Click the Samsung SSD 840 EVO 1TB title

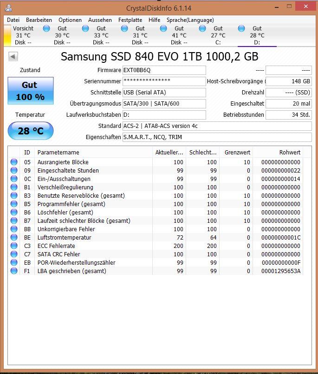click(x=160, y=57)
